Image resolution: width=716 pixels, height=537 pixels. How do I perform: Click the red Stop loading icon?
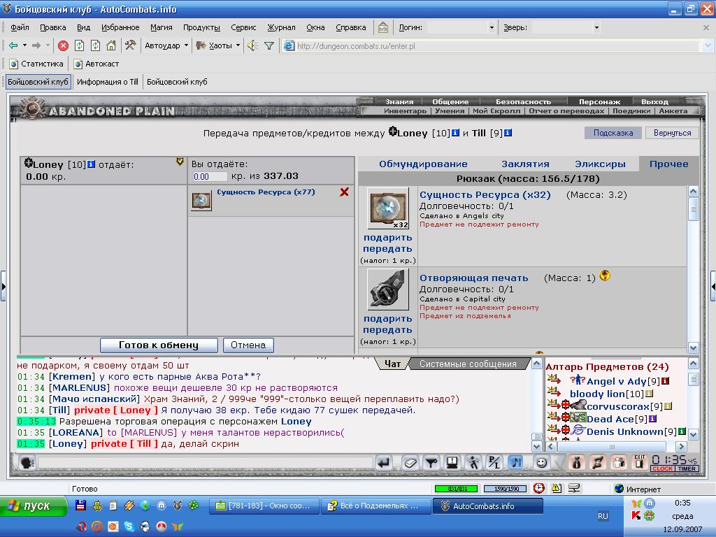63,45
